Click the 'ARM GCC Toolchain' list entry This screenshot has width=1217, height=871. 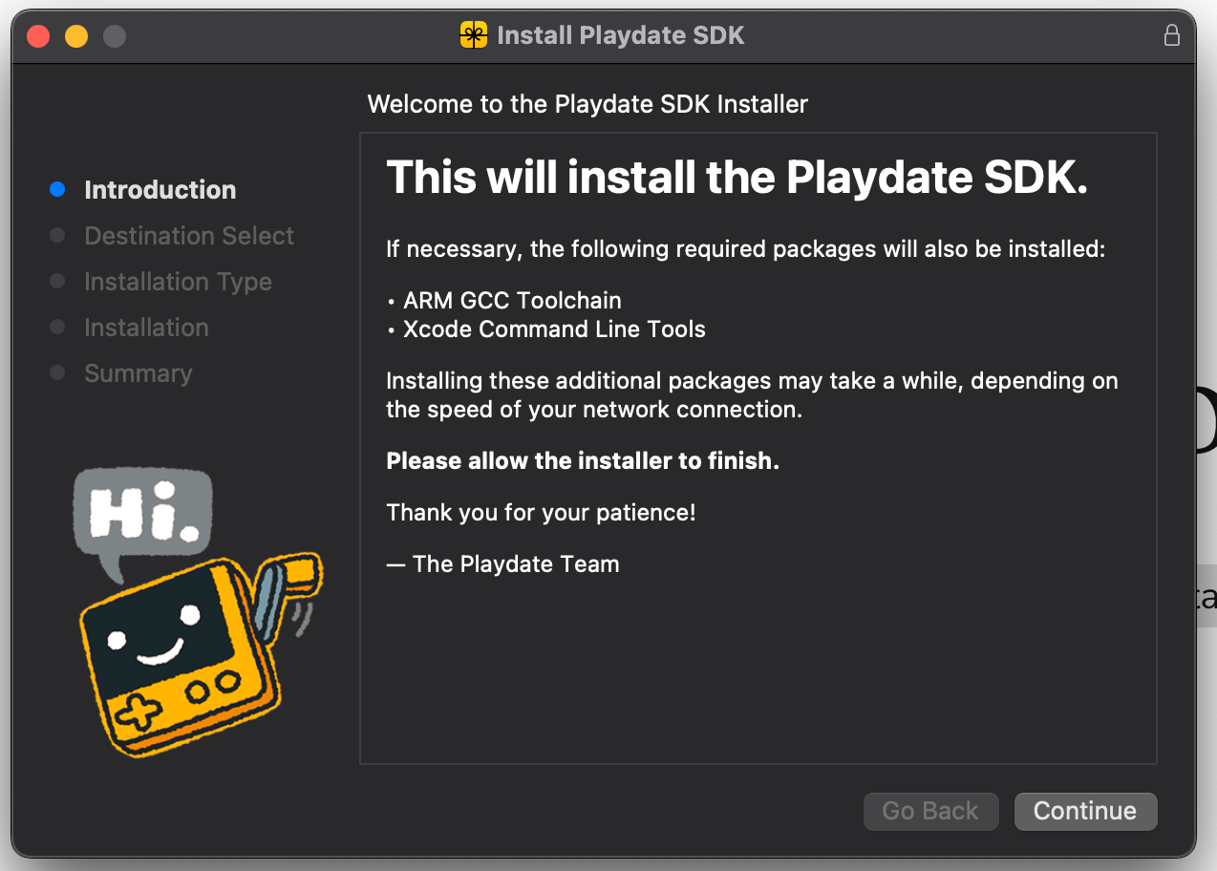(x=512, y=300)
